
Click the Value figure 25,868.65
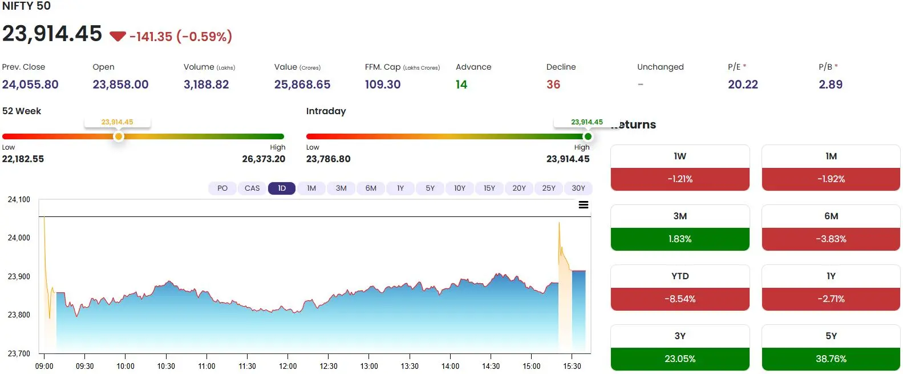click(x=302, y=85)
